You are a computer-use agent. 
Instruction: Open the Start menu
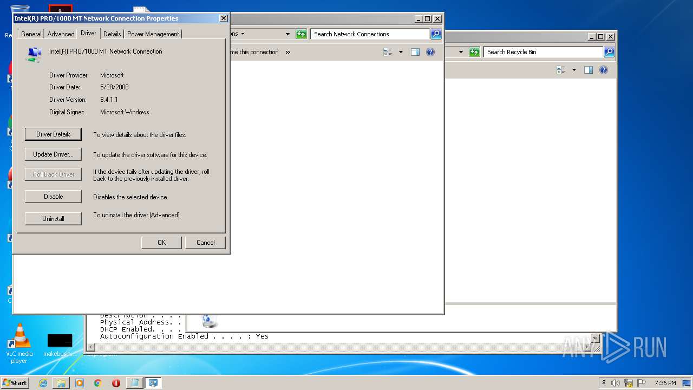click(x=15, y=382)
